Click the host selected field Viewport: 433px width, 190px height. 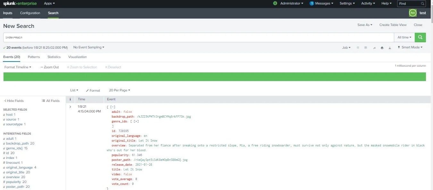click(9, 114)
